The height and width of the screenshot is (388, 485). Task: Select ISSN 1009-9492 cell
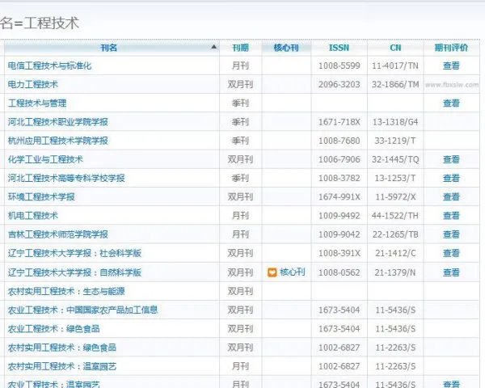click(339, 216)
